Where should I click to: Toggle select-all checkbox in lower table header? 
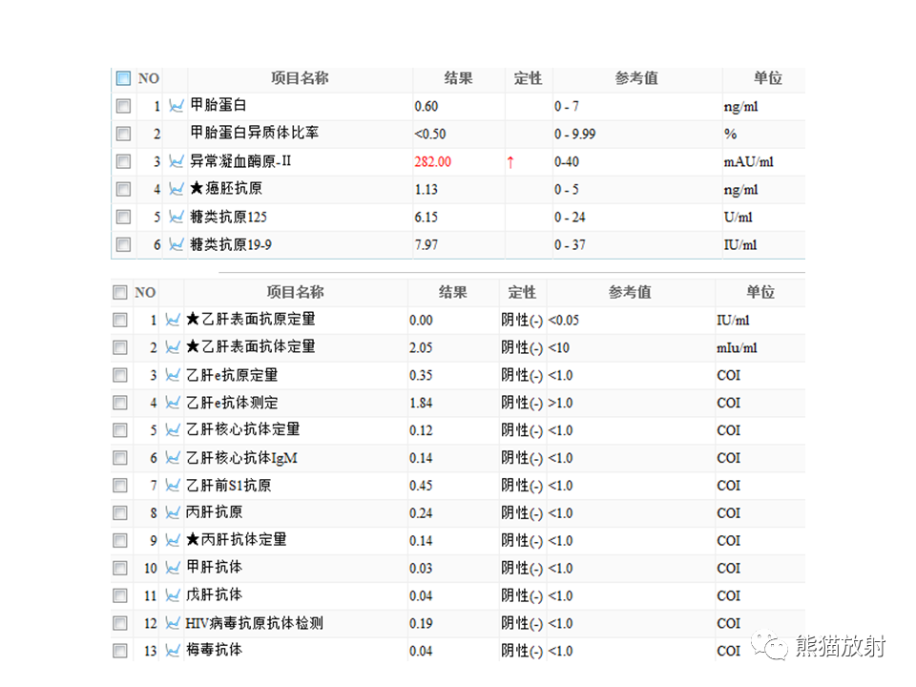click(x=120, y=292)
